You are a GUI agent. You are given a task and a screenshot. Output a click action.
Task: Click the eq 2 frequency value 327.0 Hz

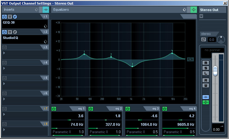113,125
